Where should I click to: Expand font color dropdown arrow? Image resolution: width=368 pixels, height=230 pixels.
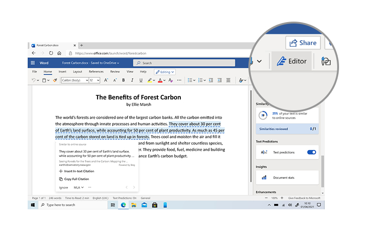pos(165,80)
